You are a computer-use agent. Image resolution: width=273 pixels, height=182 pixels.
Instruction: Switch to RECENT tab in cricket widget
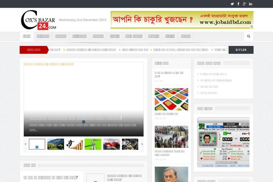tap(231, 124)
